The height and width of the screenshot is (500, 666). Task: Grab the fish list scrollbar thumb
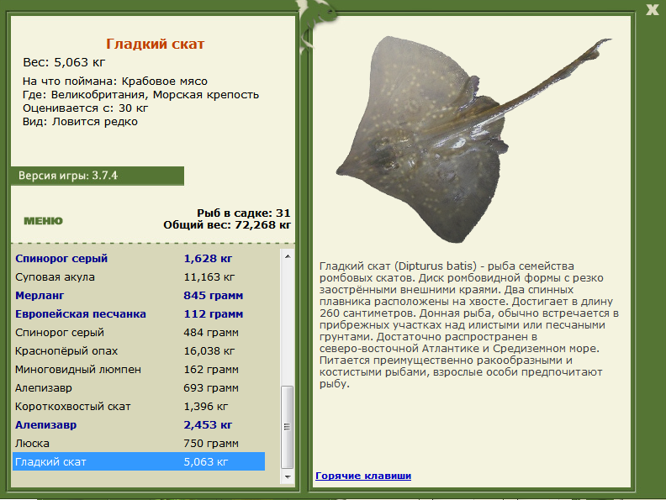288,427
